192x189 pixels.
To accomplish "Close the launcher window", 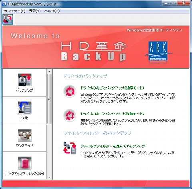I will click(x=184, y=3).
